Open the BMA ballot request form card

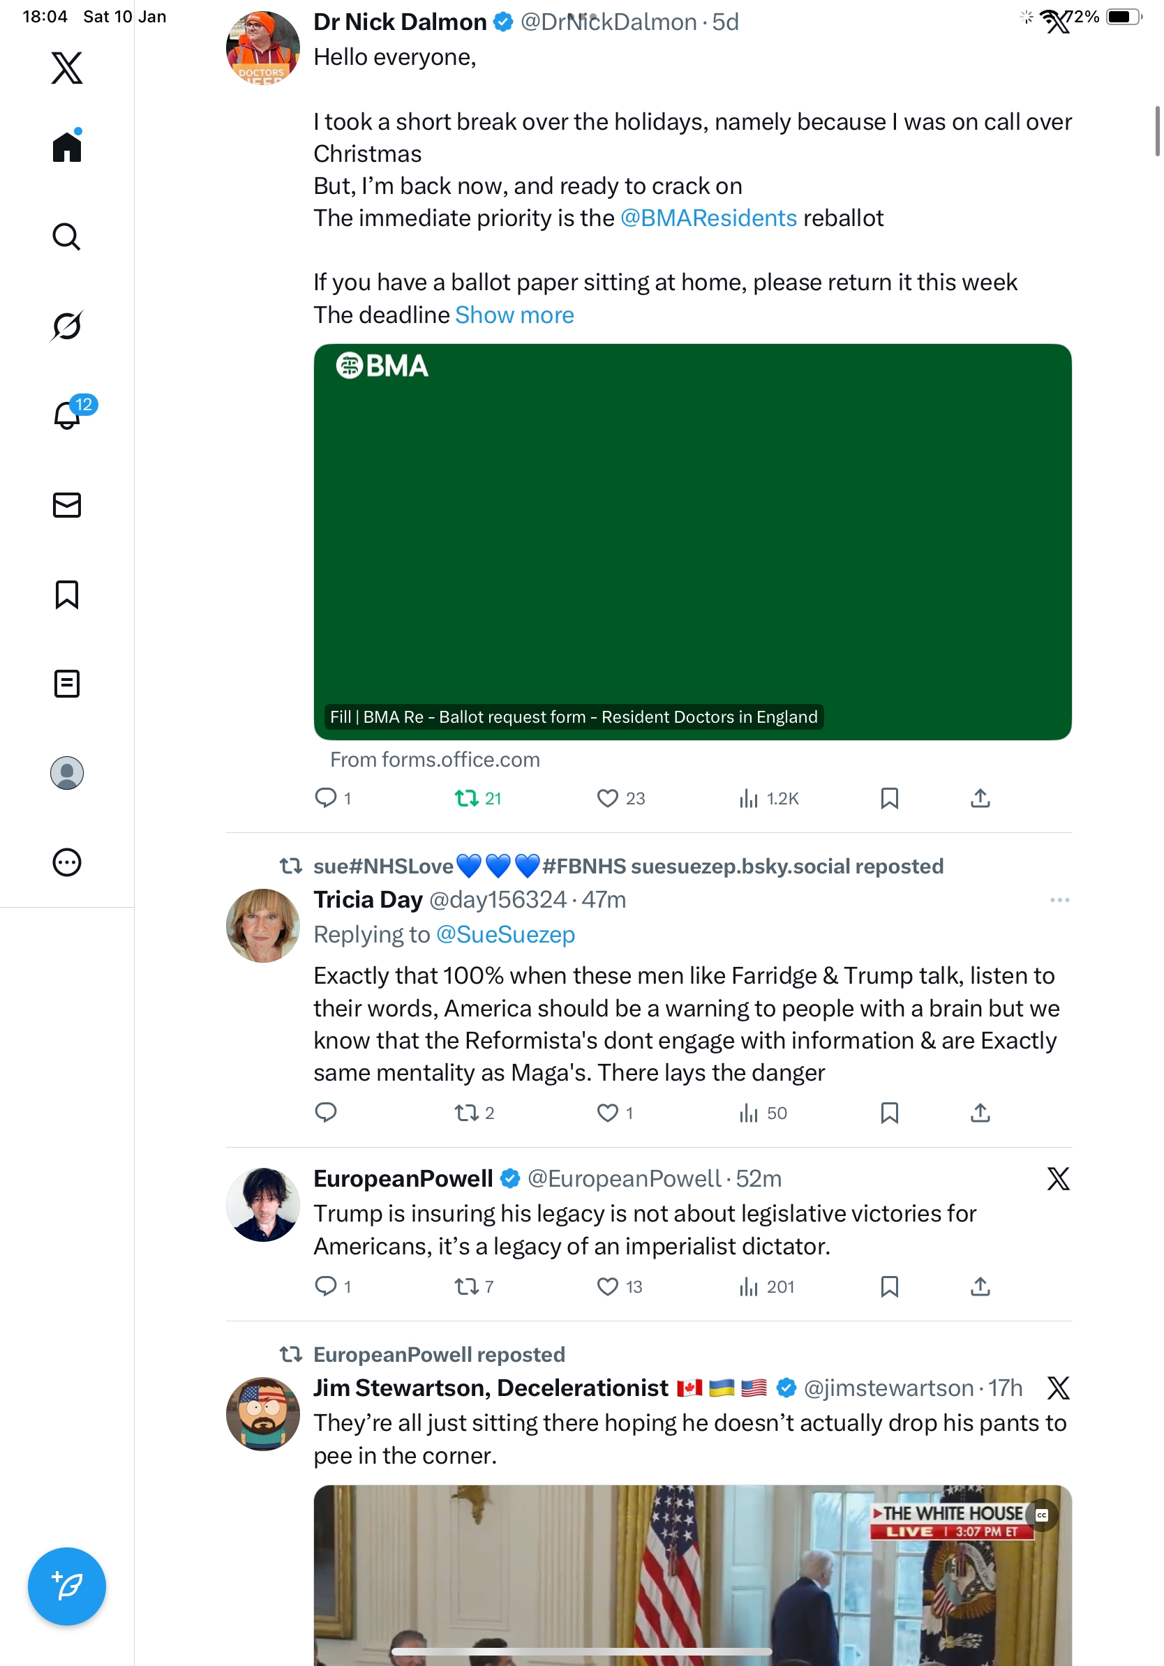pos(692,541)
